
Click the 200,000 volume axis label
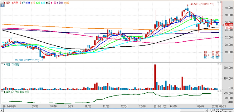click(228, 68)
